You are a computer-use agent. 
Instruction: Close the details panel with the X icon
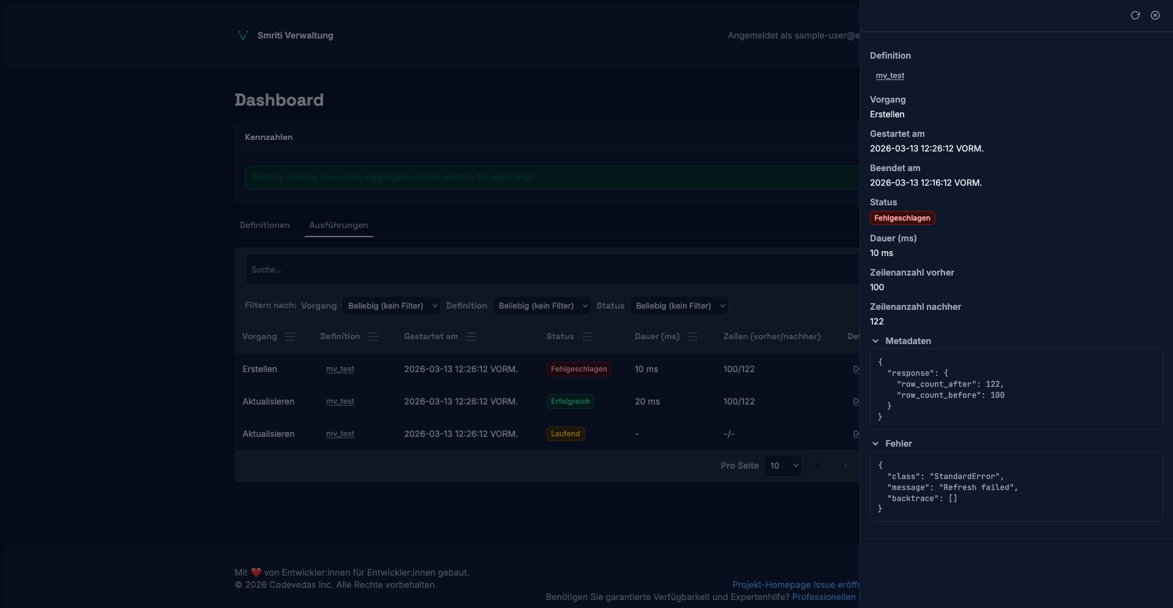tap(1155, 15)
